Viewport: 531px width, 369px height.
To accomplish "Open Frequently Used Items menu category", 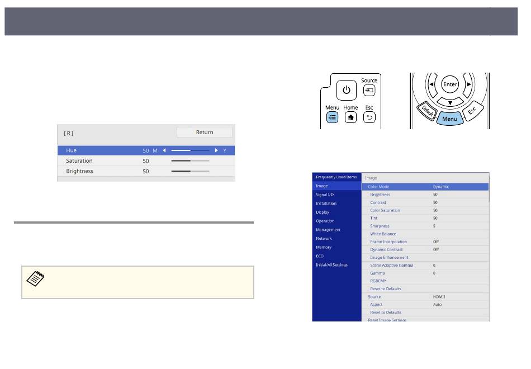I will [336, 177].
